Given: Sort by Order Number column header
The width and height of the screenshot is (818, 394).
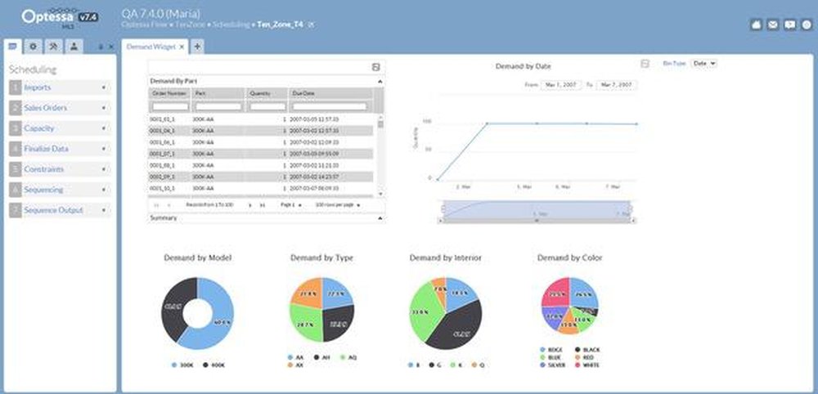Looking at the screenshot, I should pos(169,93).
